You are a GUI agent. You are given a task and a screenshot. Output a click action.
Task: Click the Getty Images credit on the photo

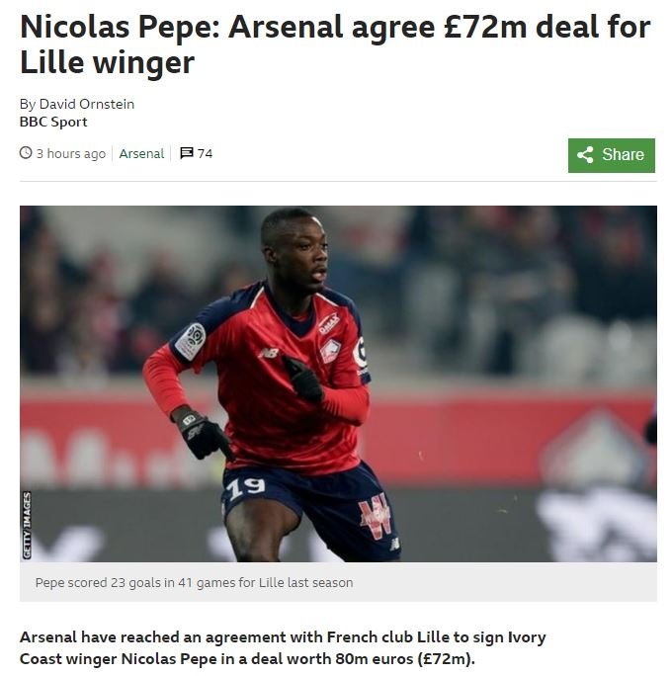[x=27, y=525]
